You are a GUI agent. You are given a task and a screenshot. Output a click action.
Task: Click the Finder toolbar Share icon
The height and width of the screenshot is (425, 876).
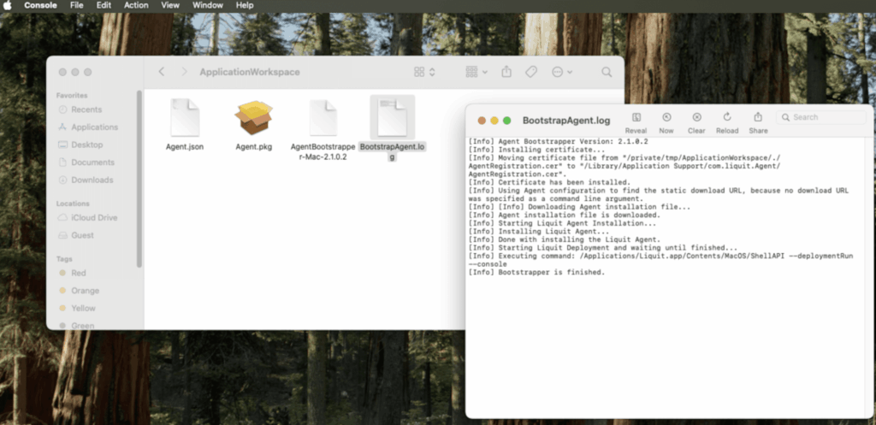pos(506,72)
